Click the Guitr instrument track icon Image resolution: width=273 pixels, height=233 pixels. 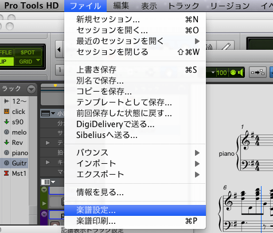(6, 163)
